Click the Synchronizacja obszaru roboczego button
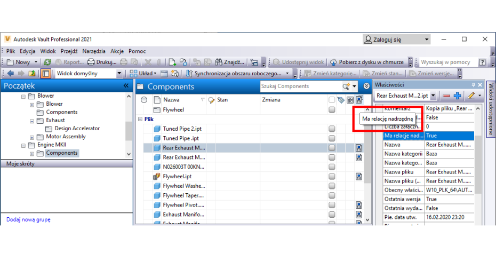This screenshot has width=496, height=253. point(237,74)
